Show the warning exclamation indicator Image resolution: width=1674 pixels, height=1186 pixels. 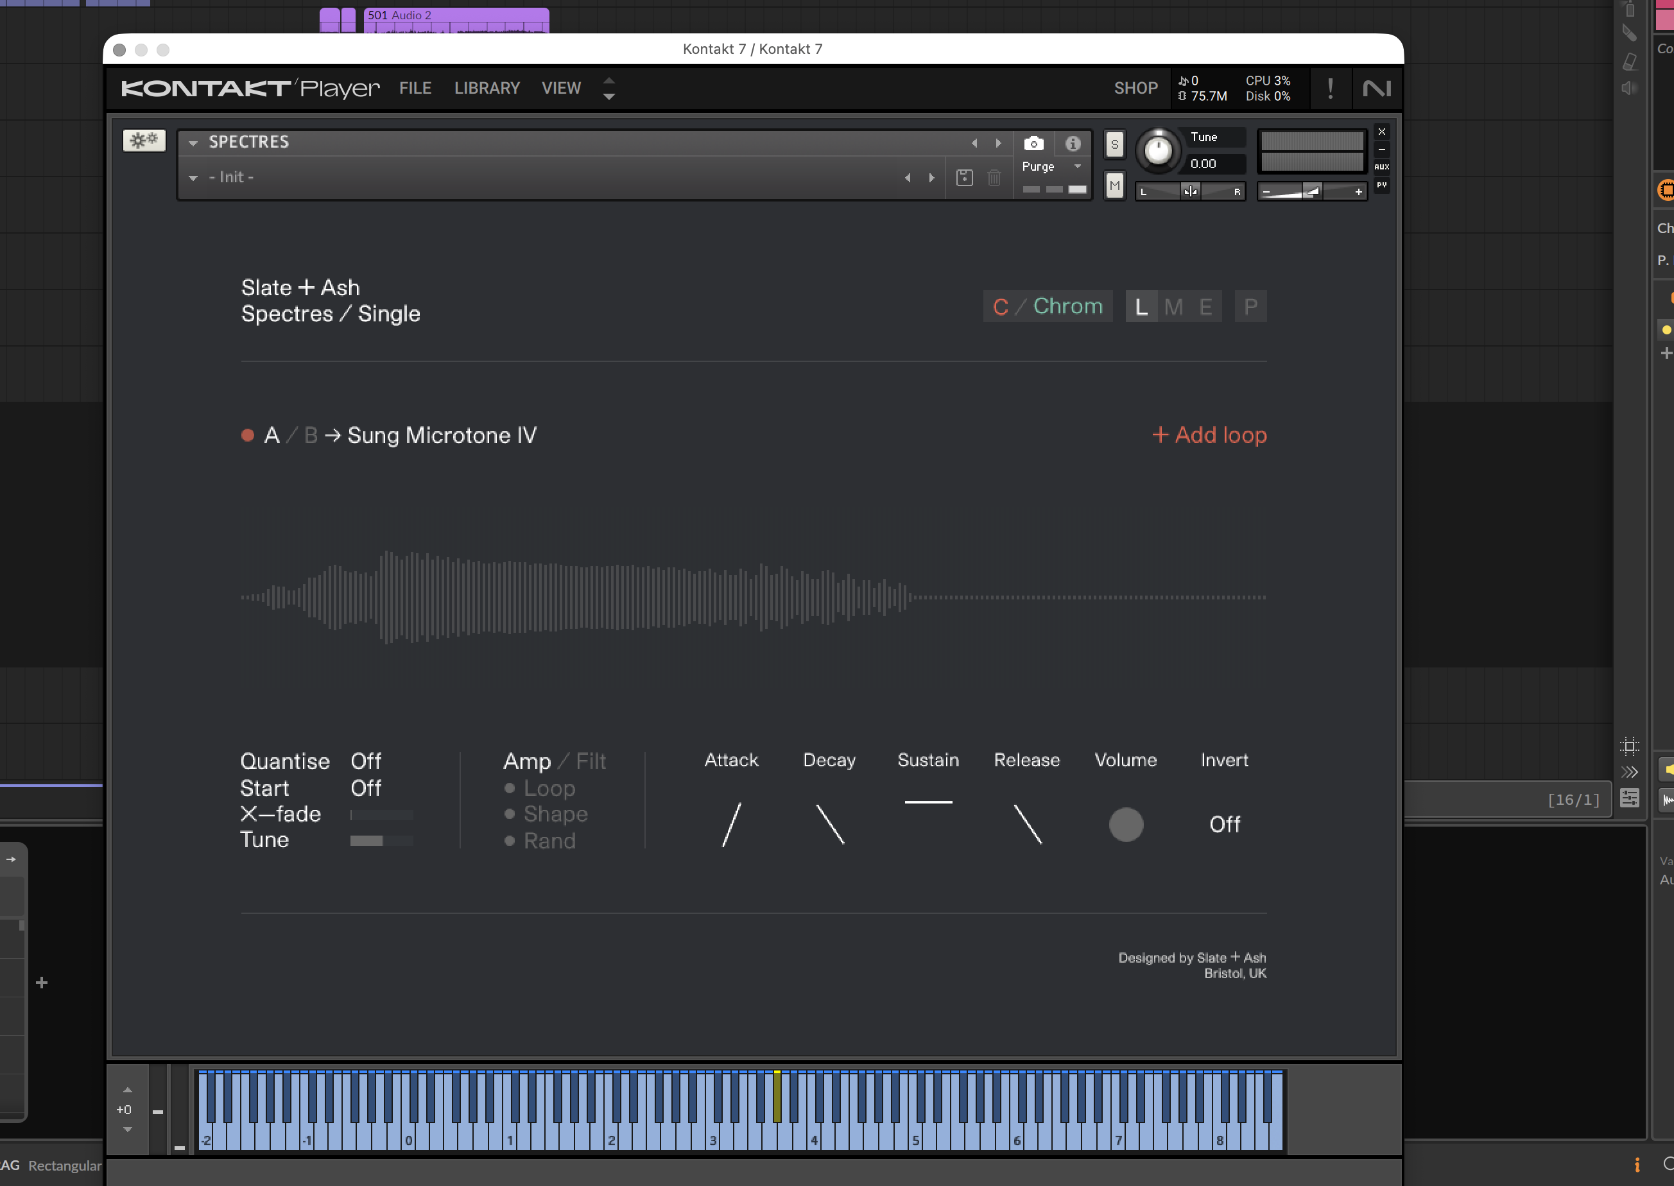[x=1330, y=89]
